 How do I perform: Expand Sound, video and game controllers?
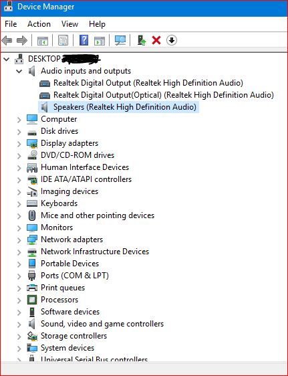19,324
